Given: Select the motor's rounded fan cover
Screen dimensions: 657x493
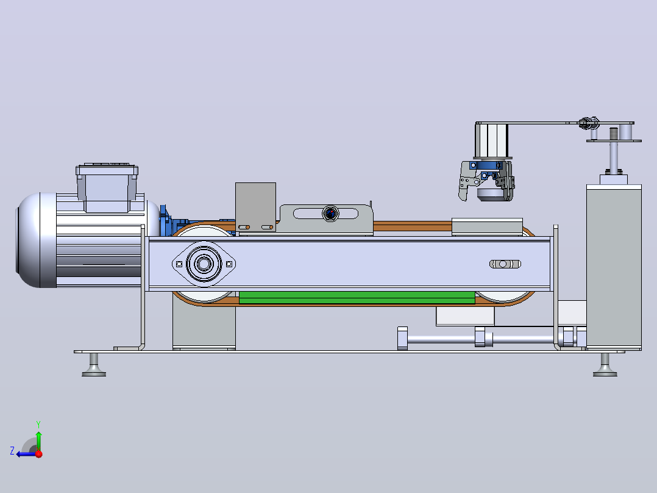Looking at the screenshot, I should point(35,240).
